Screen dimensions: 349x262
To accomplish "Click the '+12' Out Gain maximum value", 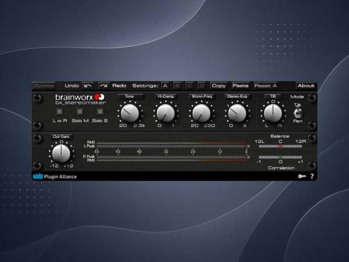I will (x=68, y=166).
